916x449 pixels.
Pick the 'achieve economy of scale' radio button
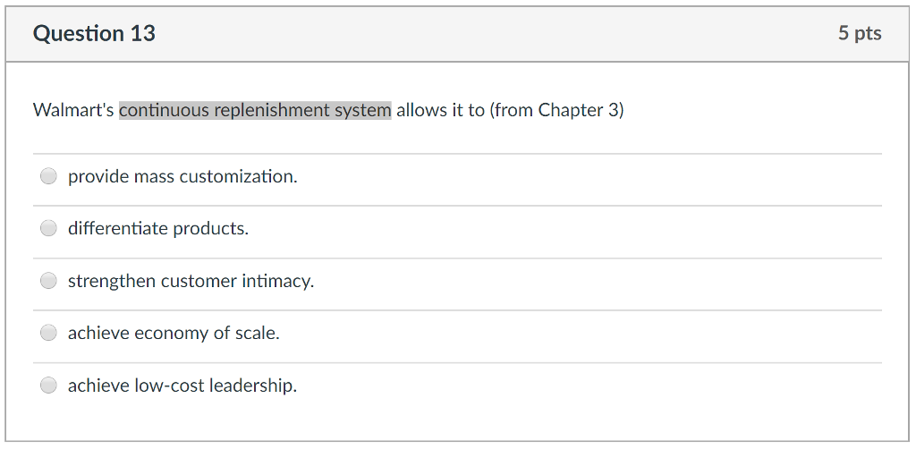tap(48, 333)
